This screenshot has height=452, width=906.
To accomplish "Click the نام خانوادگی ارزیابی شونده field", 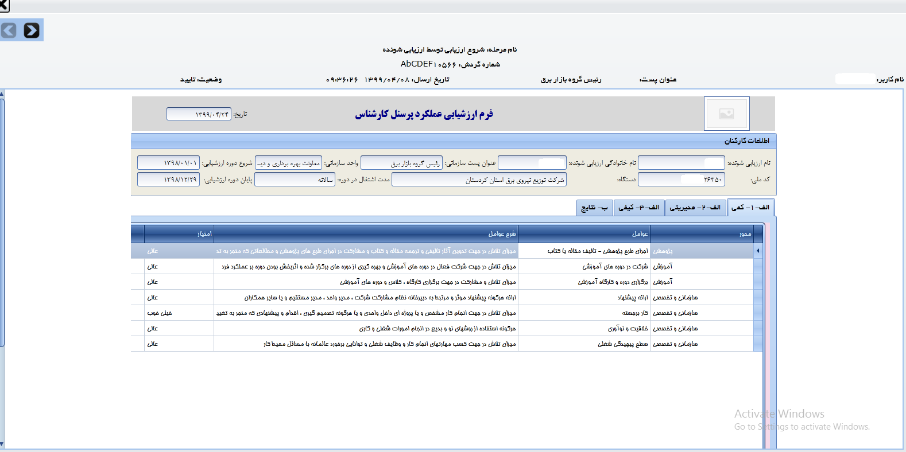I will click(532, 163).
